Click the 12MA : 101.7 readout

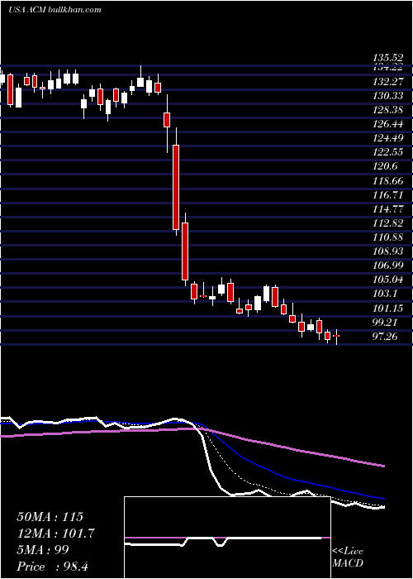pos(56,534)
